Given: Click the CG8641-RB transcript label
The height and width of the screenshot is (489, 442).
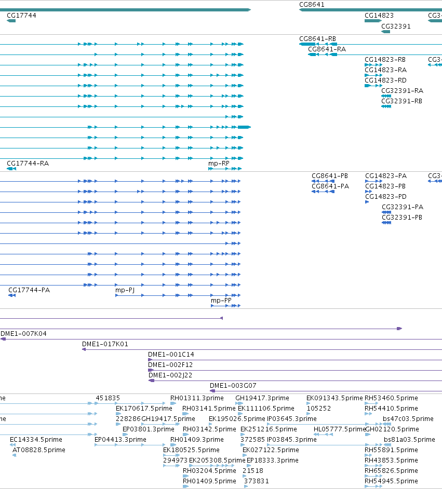Looking at the screenshot, I should (x=317, y=38).
